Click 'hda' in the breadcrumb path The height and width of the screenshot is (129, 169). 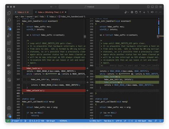pos(42,17)
